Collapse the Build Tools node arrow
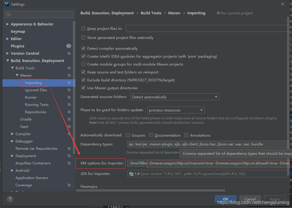 pyautogui.click(x=12, y=68)
